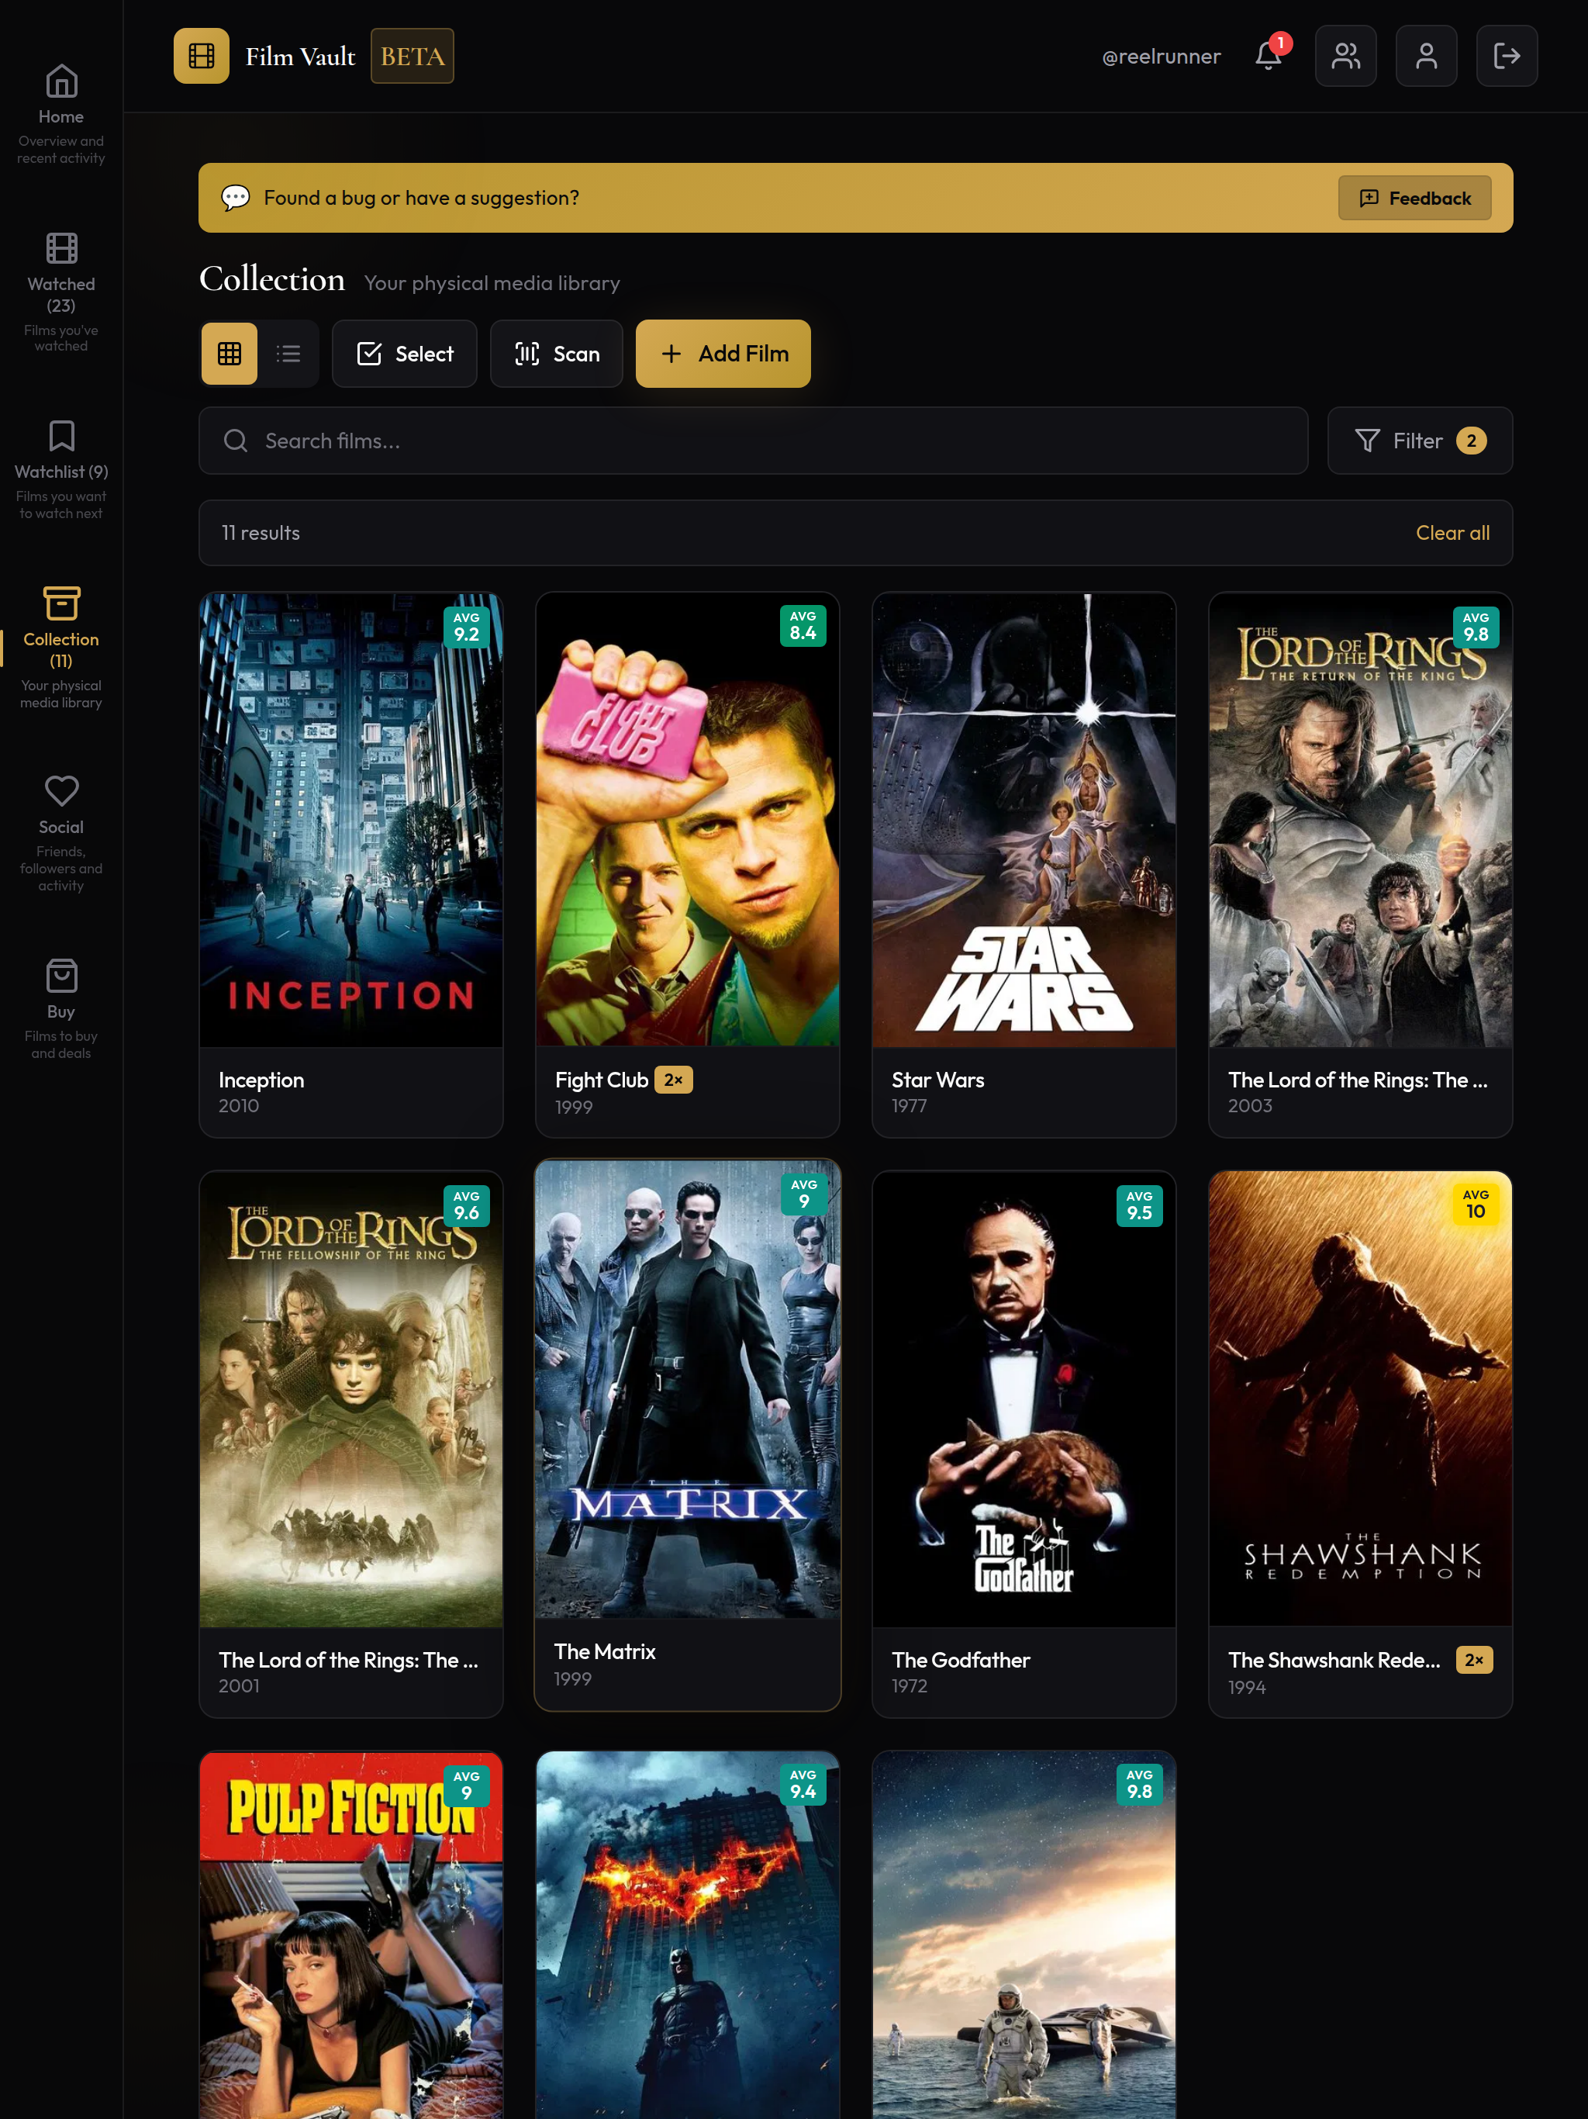The image size is (1588, 2119).
Task: Click the Film Vault logo icon
Action: (x=201, y=56)
